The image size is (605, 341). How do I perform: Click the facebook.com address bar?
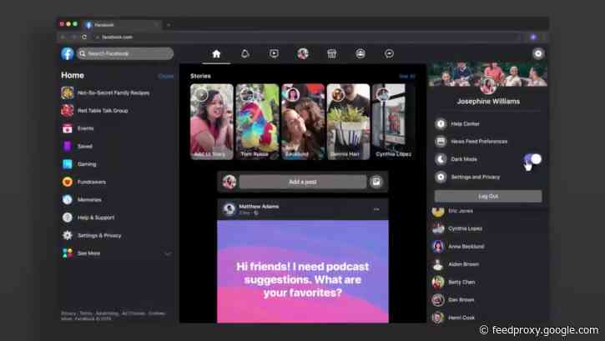pos(308,37)
